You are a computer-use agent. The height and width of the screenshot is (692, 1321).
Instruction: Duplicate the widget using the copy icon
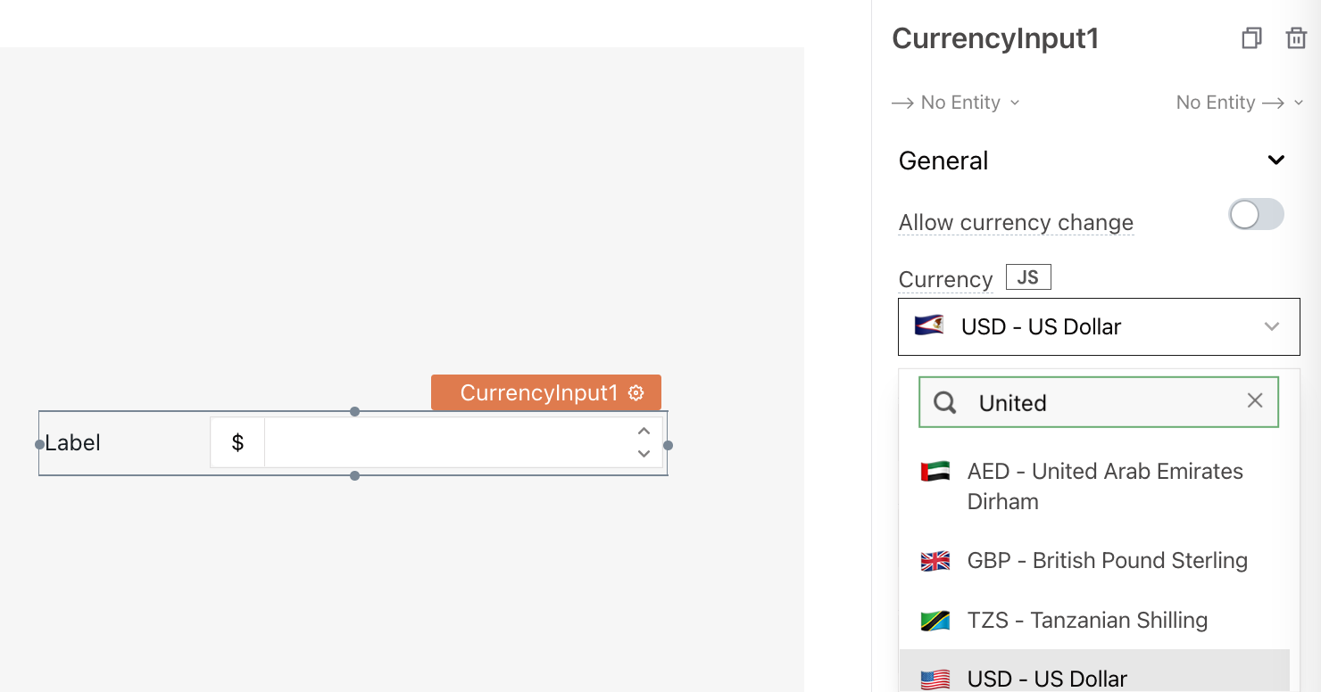1251,38
